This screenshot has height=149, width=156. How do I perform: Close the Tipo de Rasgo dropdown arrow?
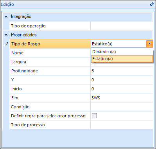149,44
